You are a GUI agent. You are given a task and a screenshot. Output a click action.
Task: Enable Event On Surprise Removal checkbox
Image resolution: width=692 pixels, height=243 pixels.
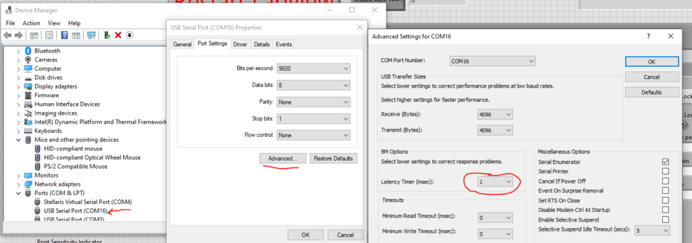coord(666,190)
